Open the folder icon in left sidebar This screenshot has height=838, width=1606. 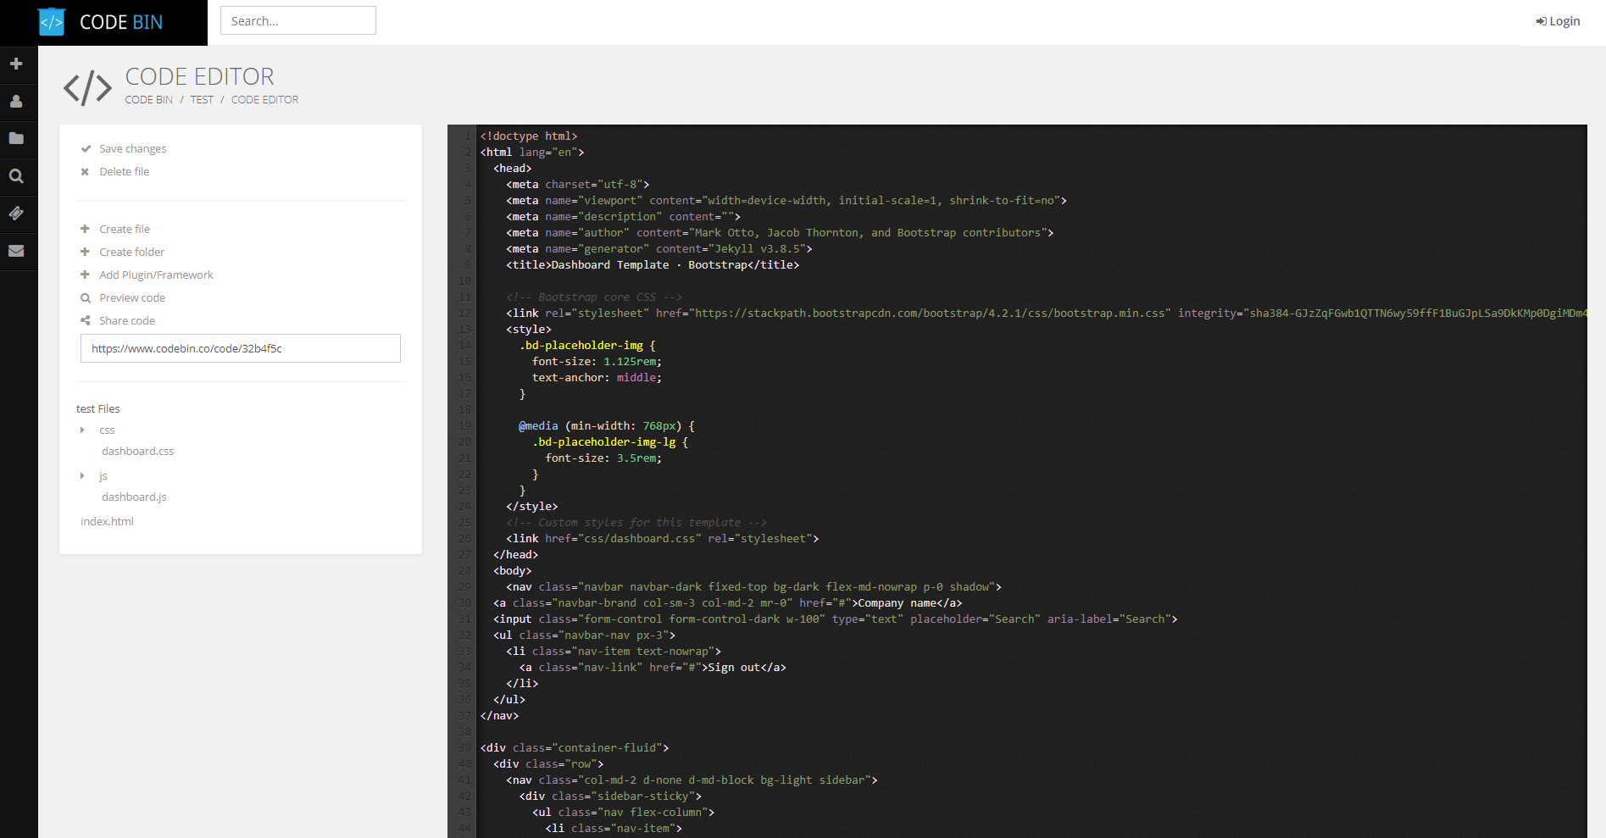click(x=16, y=138)
